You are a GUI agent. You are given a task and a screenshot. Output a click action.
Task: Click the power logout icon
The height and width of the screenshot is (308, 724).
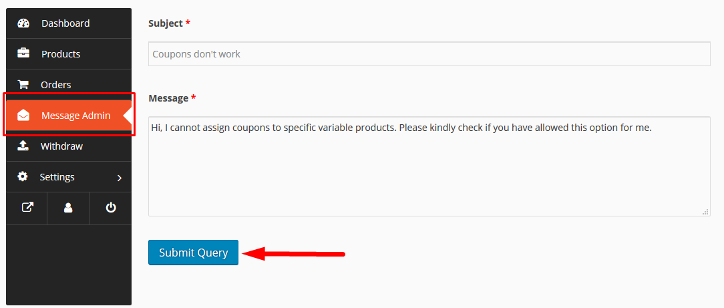[110, 208]
